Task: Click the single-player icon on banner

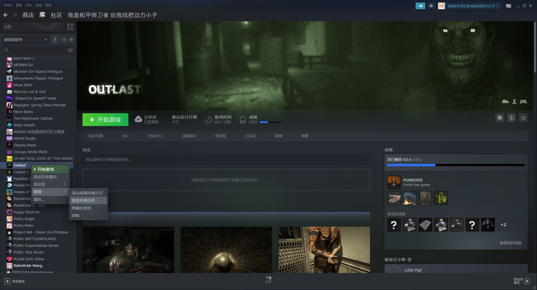Action: 514,101
